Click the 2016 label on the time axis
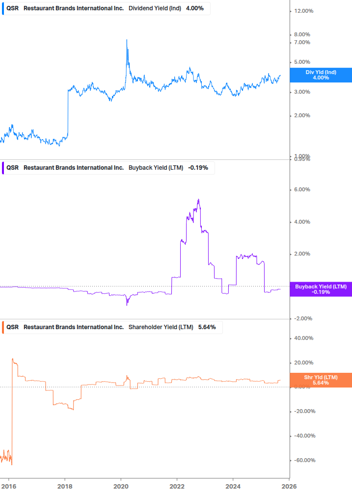This screenshot has height=493, width=352. click(x=9, y=486)
